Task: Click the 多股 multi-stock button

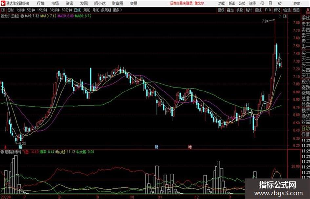Action: tap(239, 10)
